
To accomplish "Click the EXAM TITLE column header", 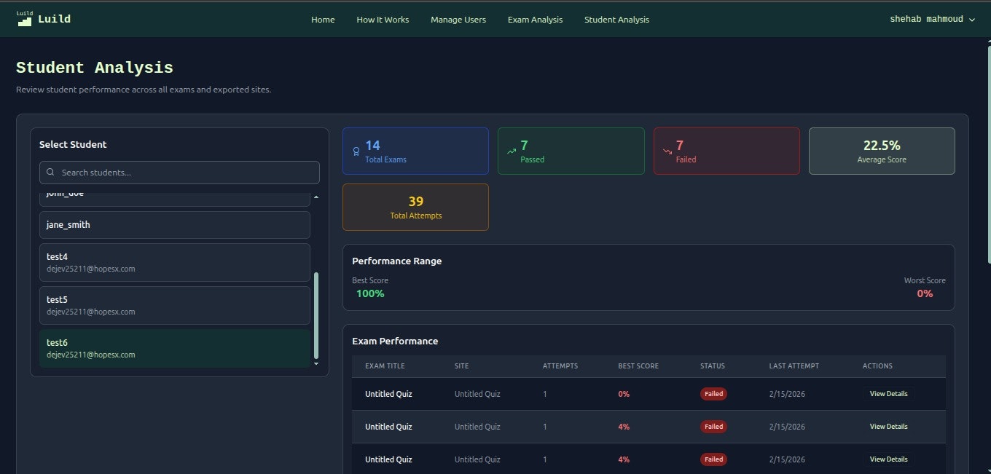I will [385, 366].
